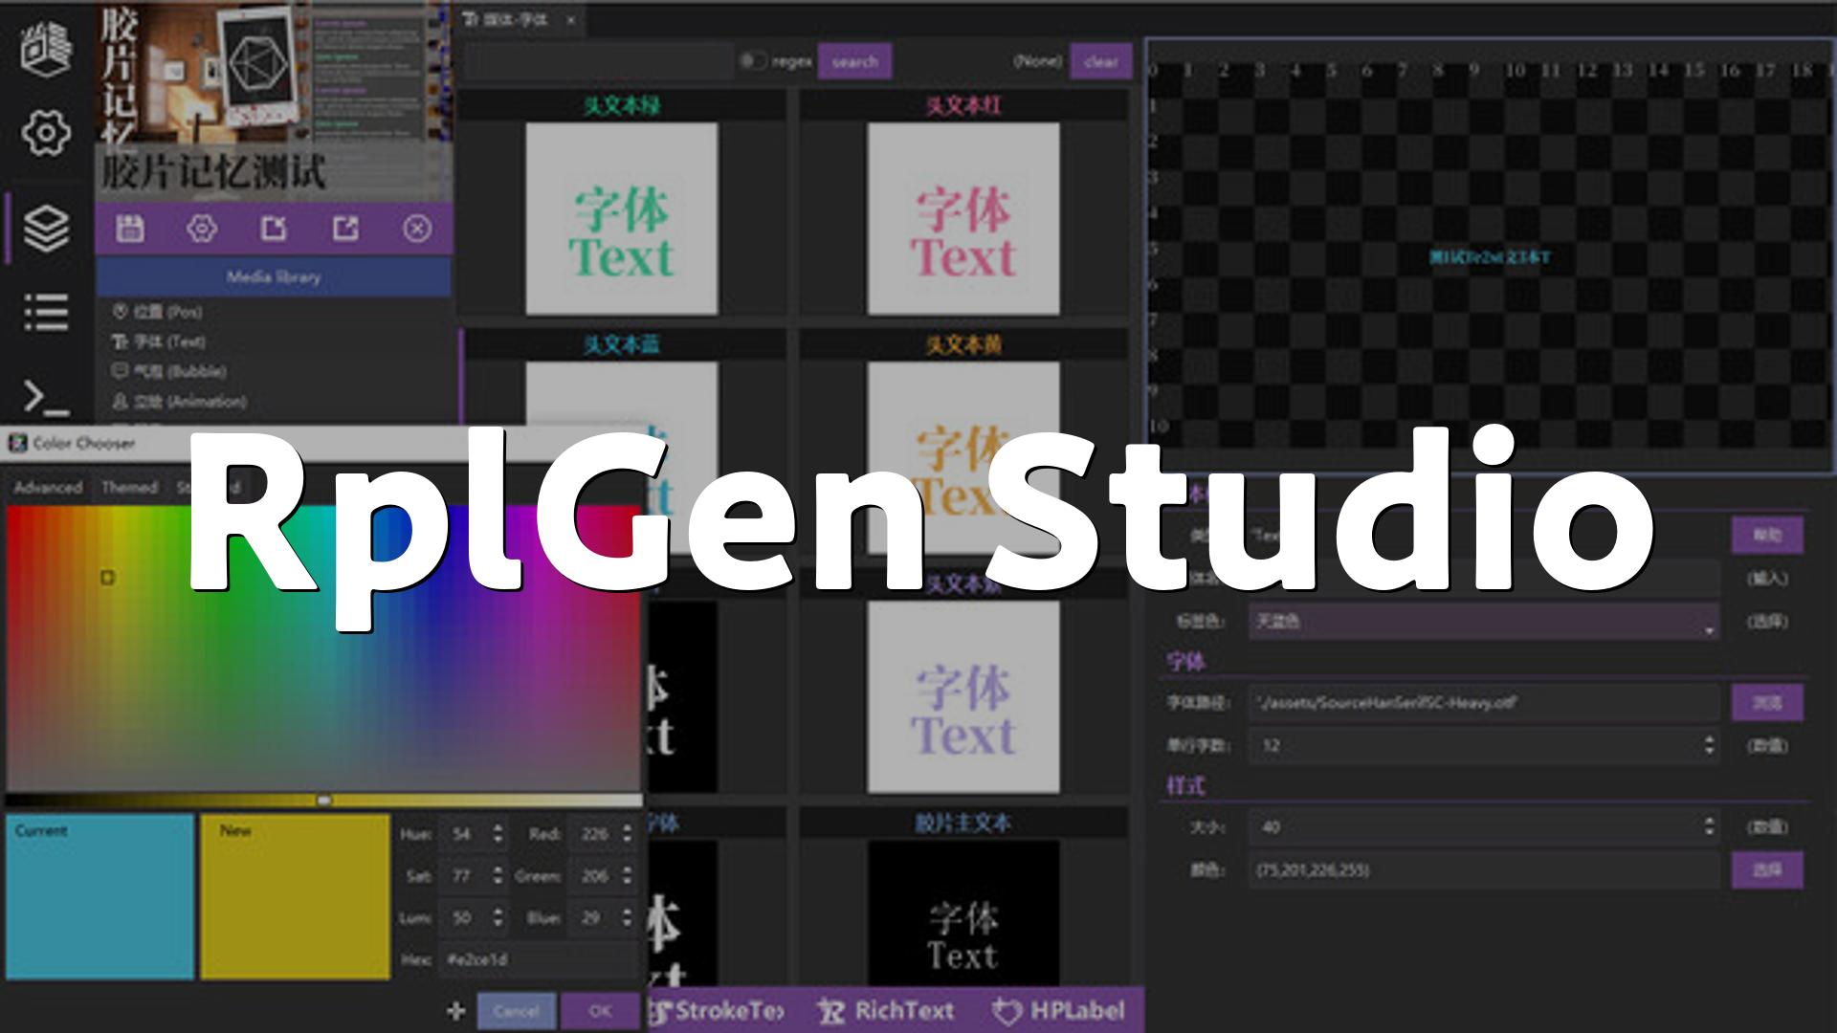Click the Current cyan color swatch
The width and height of the screenshot is (1837, 1033).
coord(100,896)
